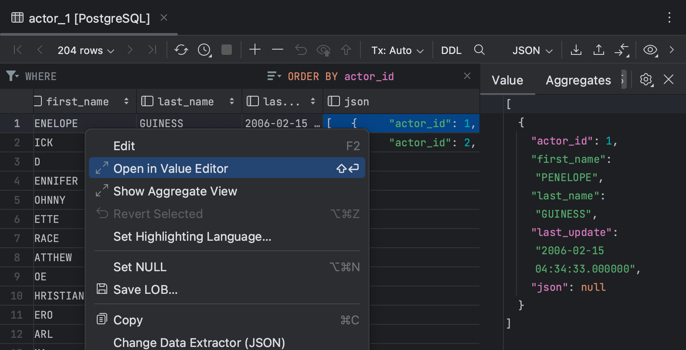Switch to the Aggregates tab

pyautogui.click(x=578, y=80)
